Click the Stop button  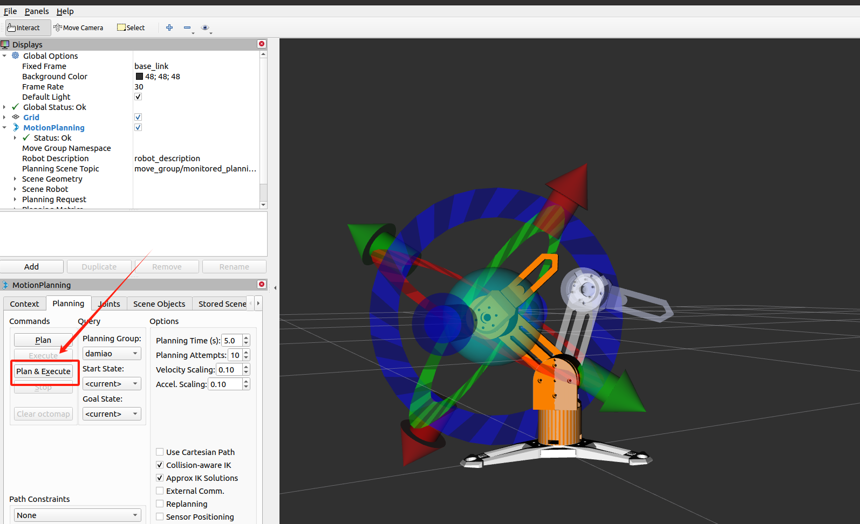pyautogui.click(x=43, y=387)
